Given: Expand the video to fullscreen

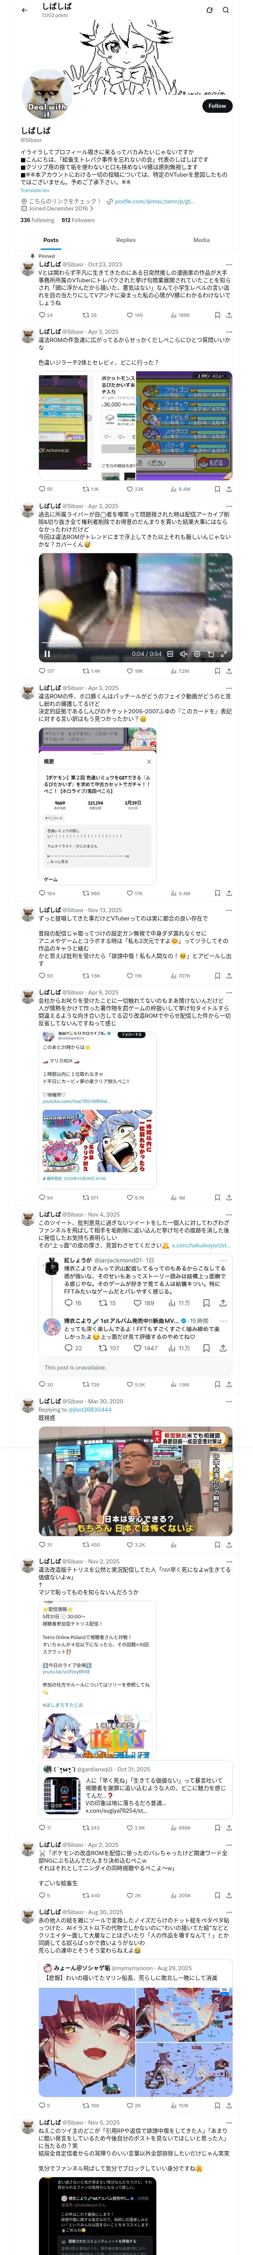Looking at the screenshot, I should (x=224, y=653).
